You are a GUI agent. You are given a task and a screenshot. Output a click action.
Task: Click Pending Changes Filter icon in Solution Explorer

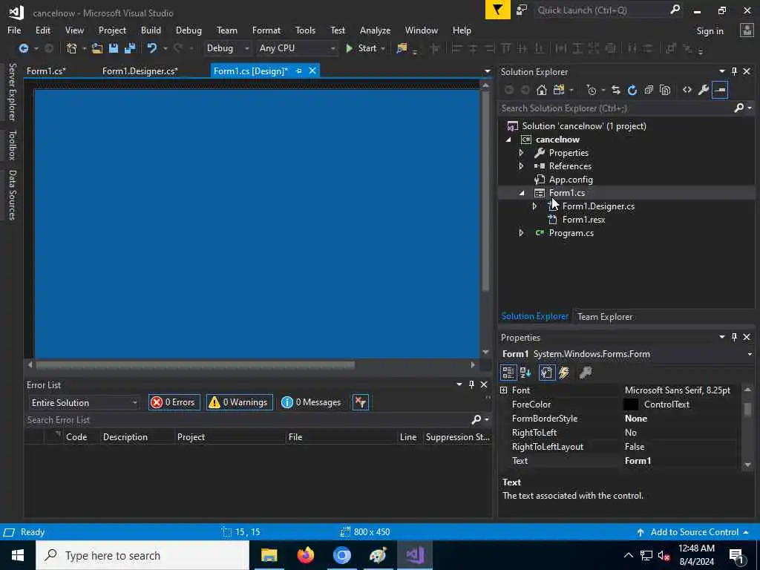pyautogui.click(x=592, y=90)
